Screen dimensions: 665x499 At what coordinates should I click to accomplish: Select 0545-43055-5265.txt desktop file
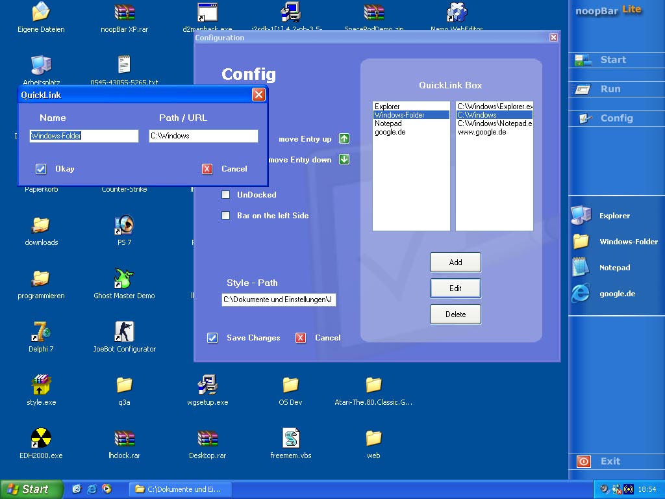click(x=124, y=70)
